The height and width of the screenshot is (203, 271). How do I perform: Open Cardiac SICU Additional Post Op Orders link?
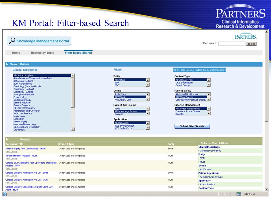tap(31, 164)
